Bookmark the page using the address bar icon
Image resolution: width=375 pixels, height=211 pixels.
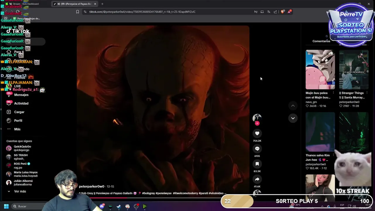click(77, 12)
